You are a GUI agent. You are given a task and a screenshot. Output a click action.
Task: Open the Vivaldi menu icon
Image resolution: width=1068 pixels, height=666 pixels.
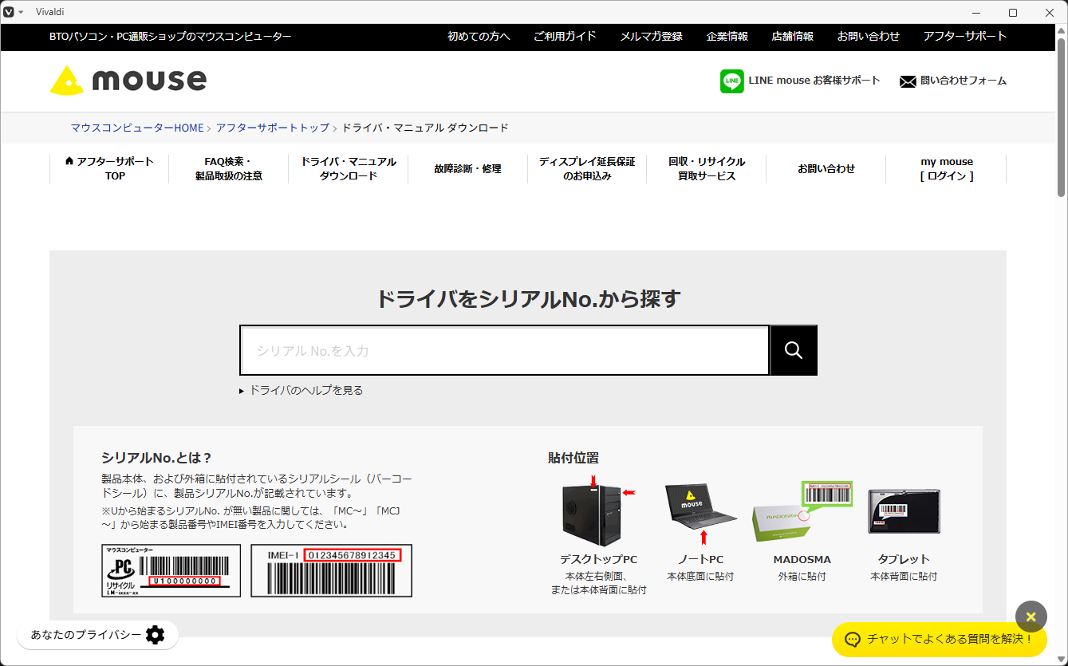(9, 12)
